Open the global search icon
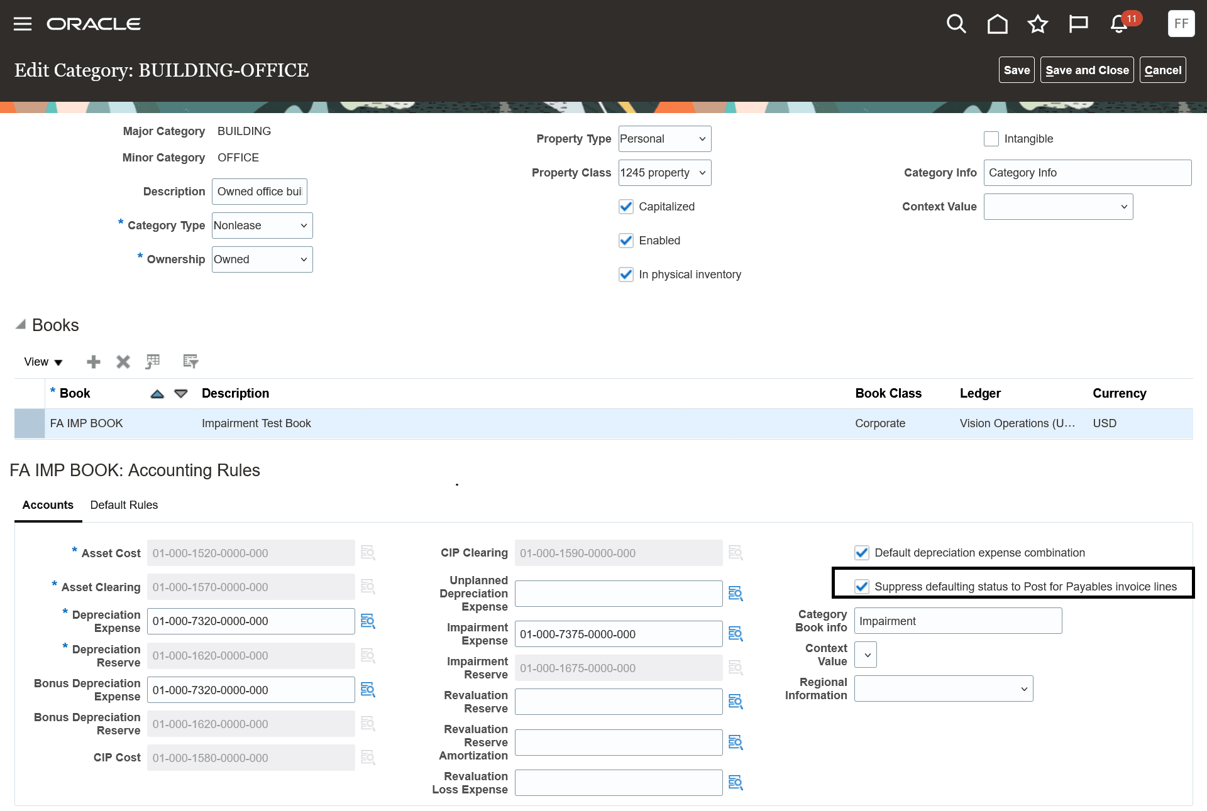1207x811 pixels. click(956, 24)
